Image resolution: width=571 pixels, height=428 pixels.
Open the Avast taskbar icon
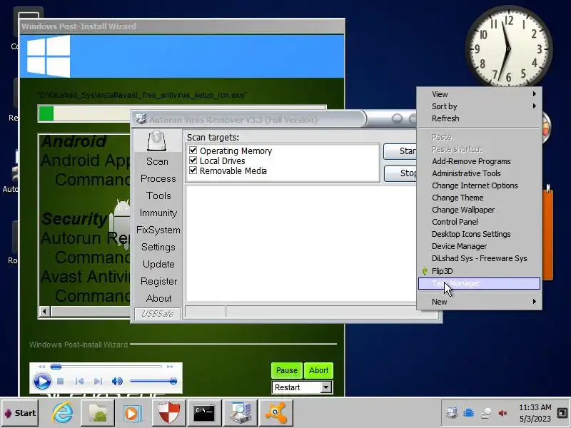tap(276, 413)
